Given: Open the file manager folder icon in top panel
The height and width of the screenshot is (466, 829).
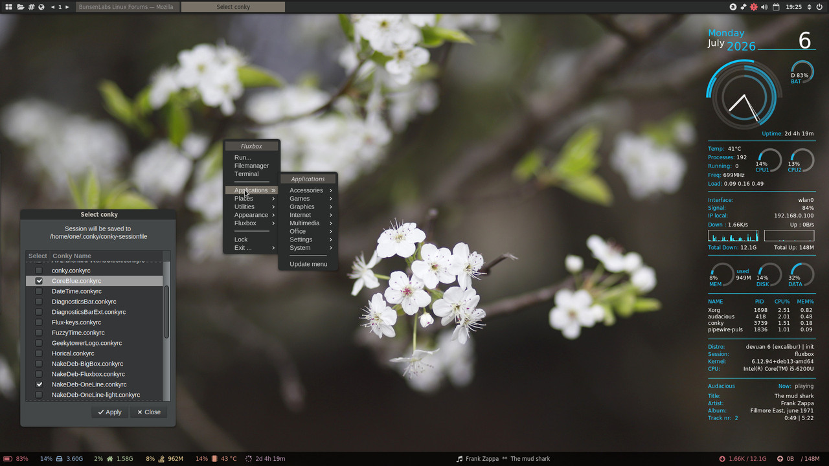Looking at the screenshot, I should click(x=21, y=6).
